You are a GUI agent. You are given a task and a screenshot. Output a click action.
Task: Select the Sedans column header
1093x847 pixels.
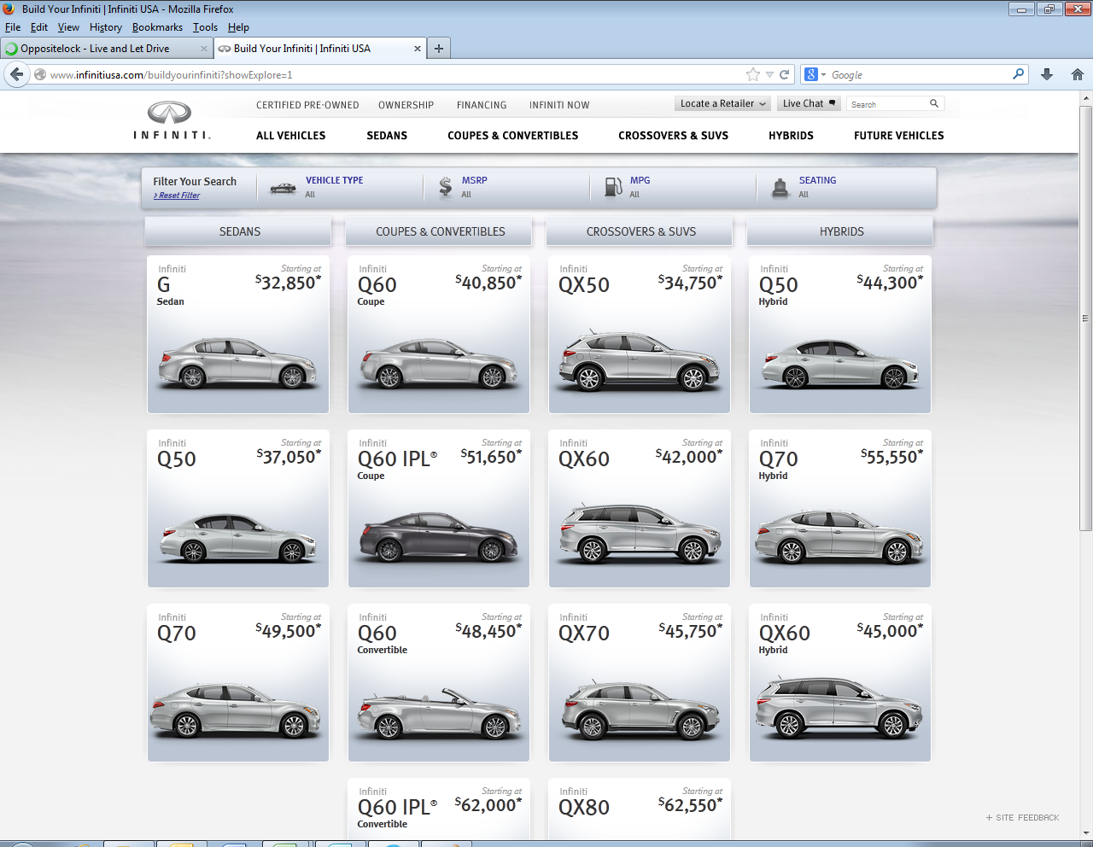click(238, 231)
